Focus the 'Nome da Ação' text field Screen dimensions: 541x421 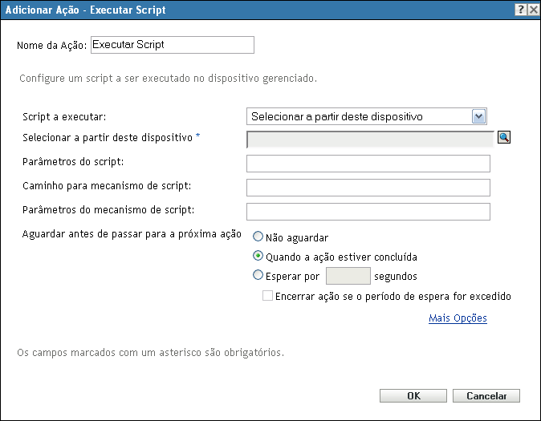pyautogui.click(x=172, y=45)
